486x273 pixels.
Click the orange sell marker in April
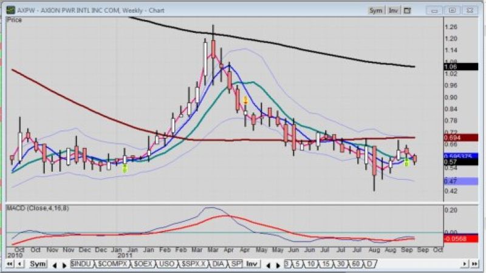pyautogui.click(x=245, y=100)
